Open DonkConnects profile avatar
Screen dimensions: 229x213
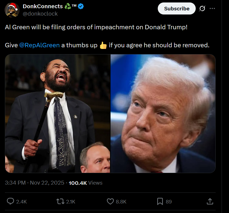click(12, 10)
